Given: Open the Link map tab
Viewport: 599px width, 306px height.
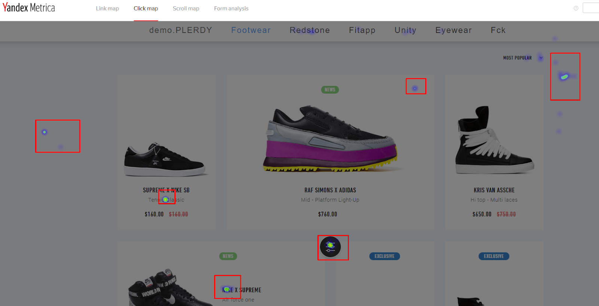Looking at the screenshot, I should (107, 8).
